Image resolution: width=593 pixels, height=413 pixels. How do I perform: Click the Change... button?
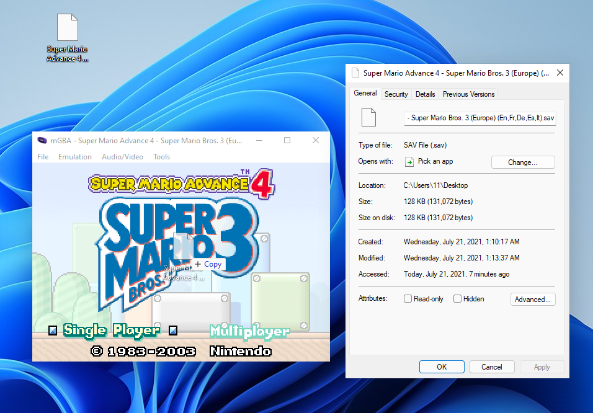[x=523, y=162]
